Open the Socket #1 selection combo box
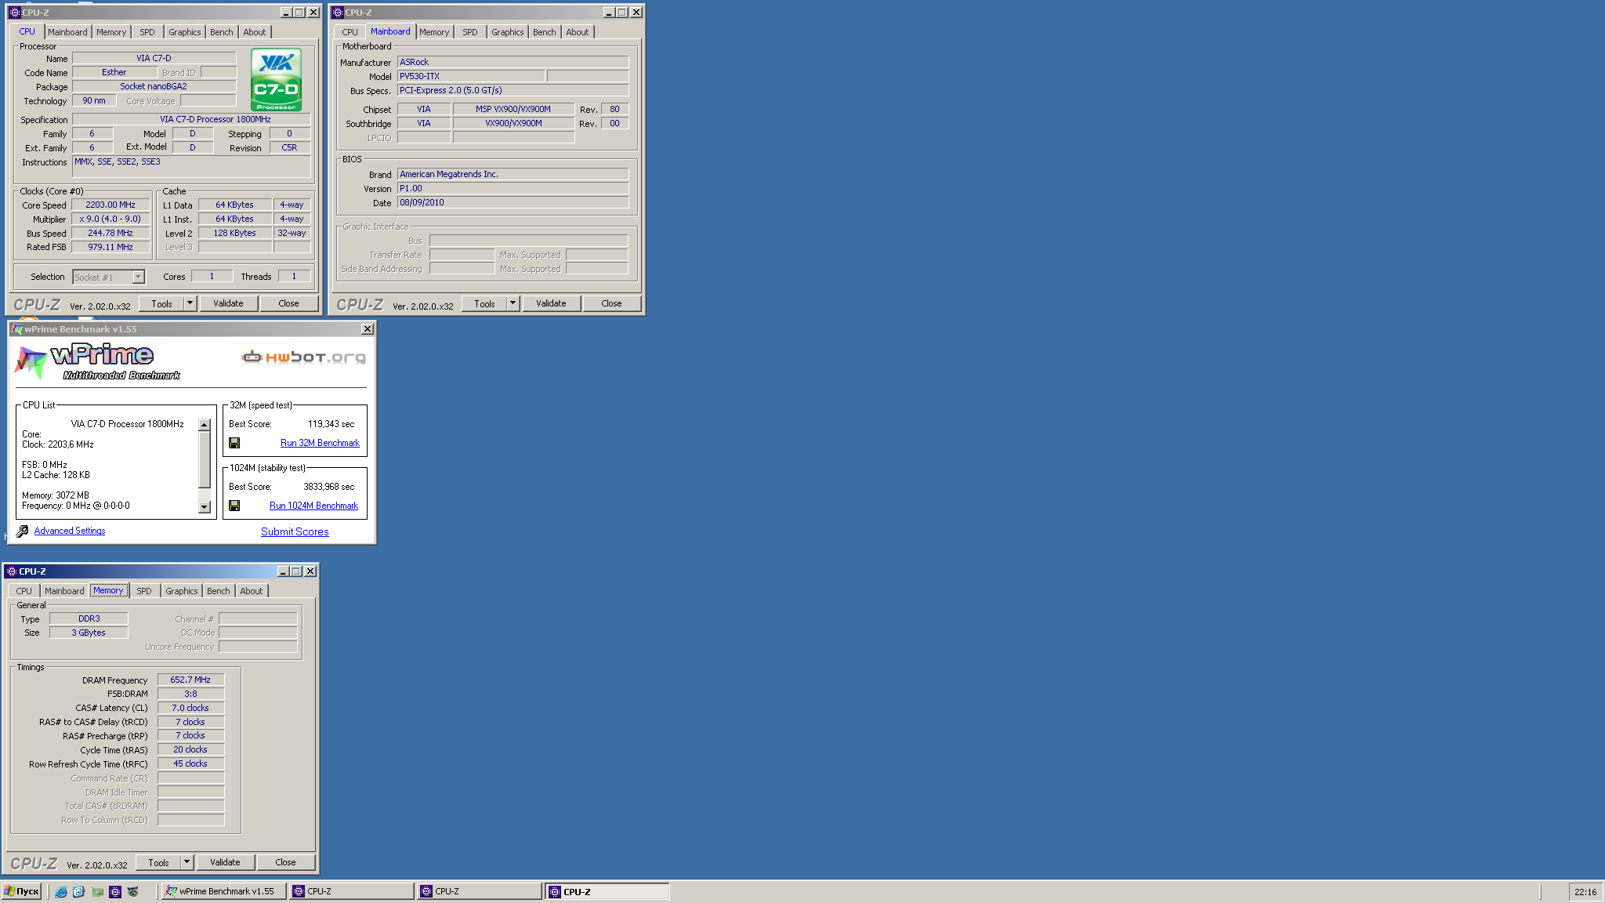Screen dimensions: 1605x903 tap(109, 277)
